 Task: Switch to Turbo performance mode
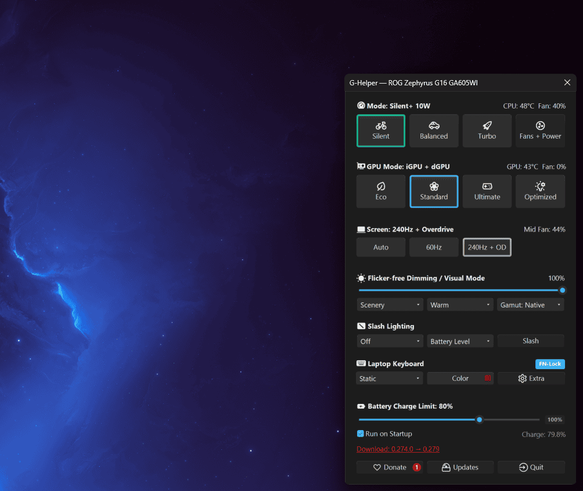point(487,131)
